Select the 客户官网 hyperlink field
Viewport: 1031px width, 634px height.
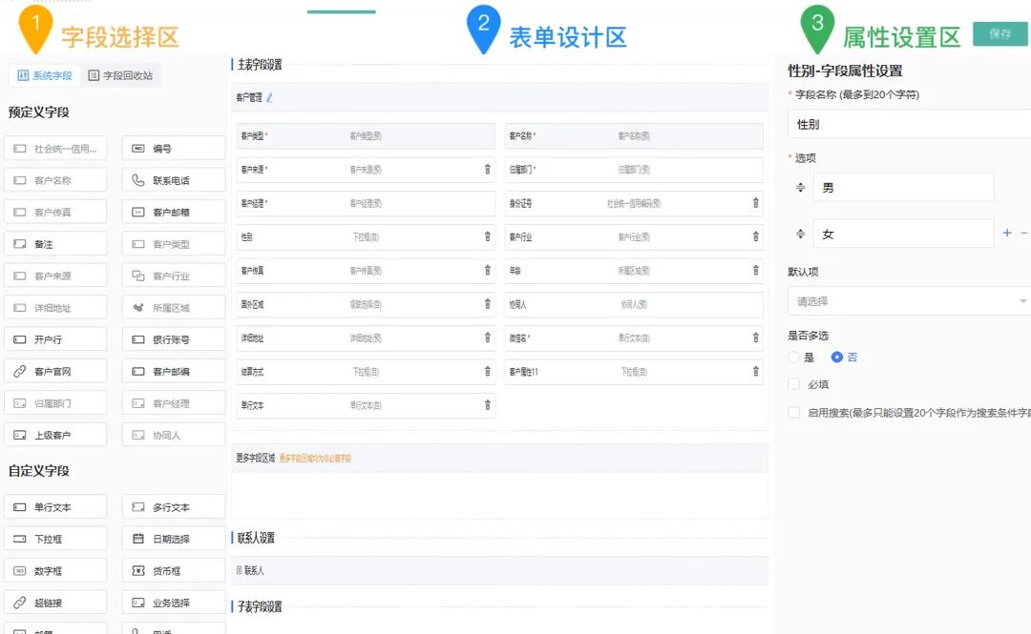[55, 370]
